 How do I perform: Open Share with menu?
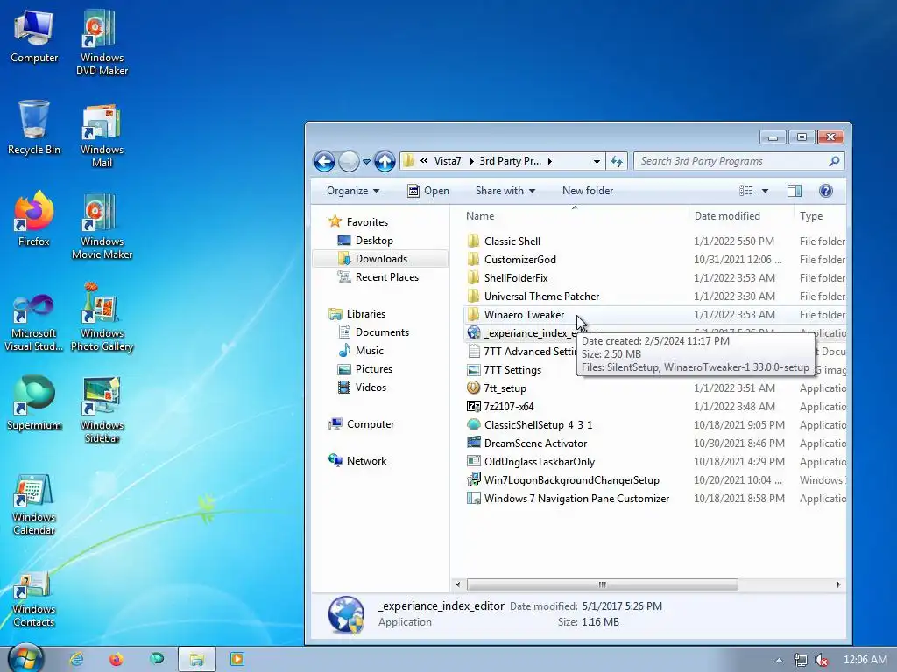tap(505, 191)
